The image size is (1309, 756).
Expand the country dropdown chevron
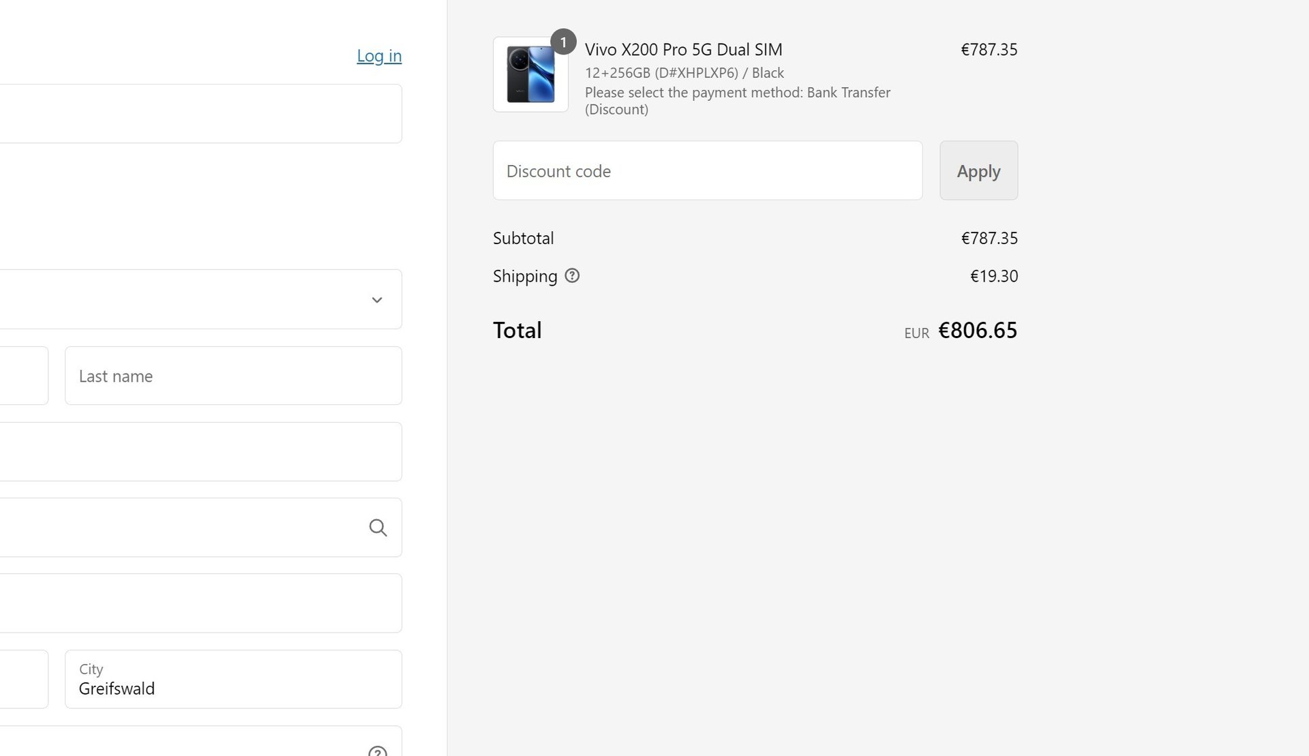click(377, 300)
